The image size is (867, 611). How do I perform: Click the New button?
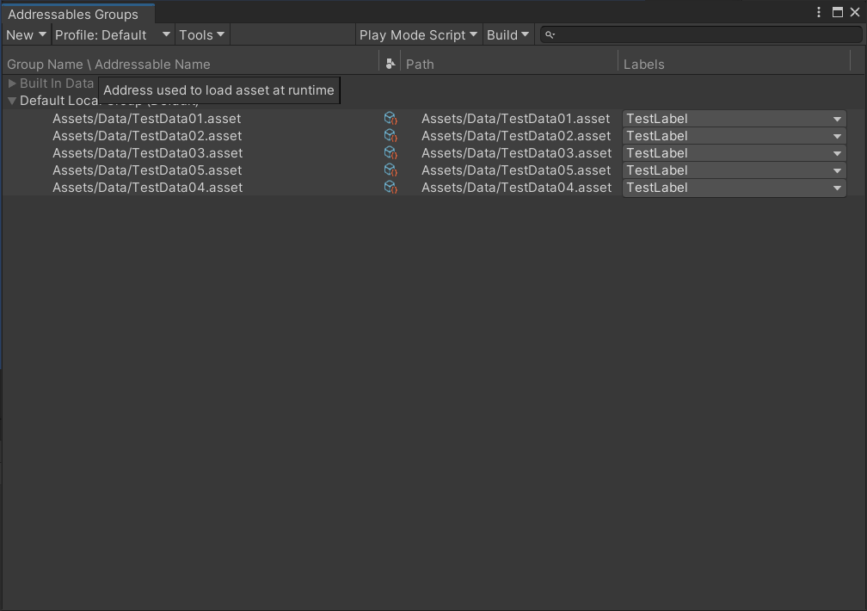pyautogui.click(x=25, y=34)
